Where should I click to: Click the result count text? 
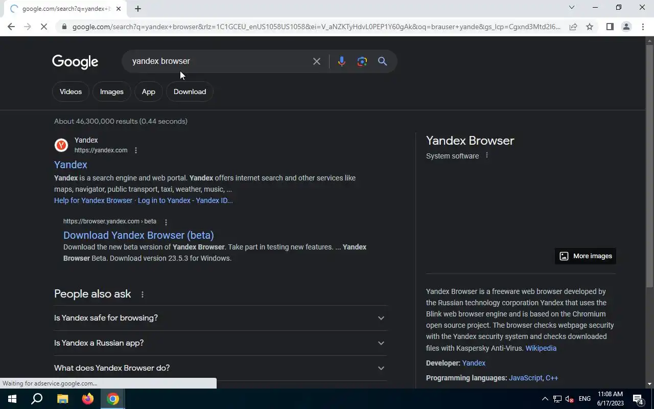(121, 121)
